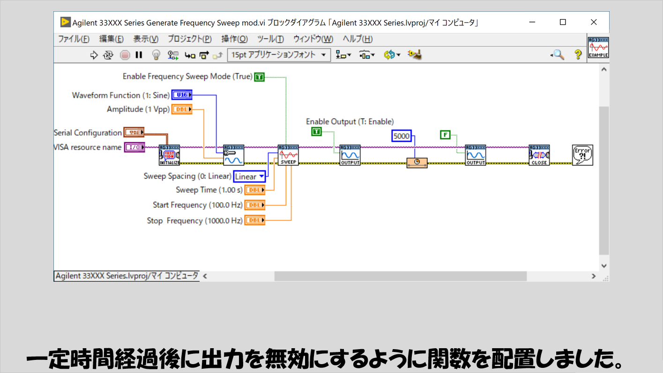Pause the VI execution
The width and height of the screenshot is (663, 373).
139,55
